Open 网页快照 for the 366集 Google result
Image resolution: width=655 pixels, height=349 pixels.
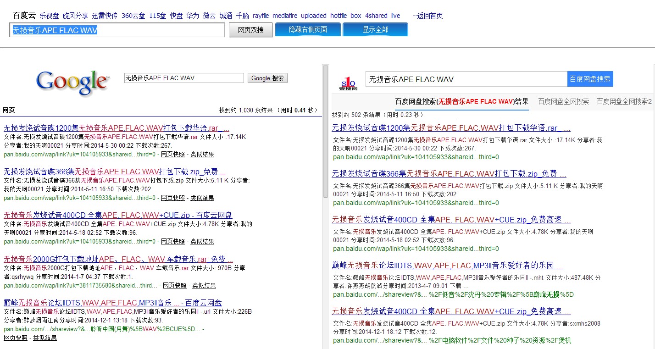click(x=173, y=198)
